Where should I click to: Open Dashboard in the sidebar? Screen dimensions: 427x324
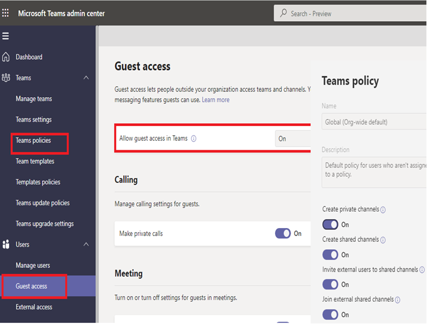point(29,57)
